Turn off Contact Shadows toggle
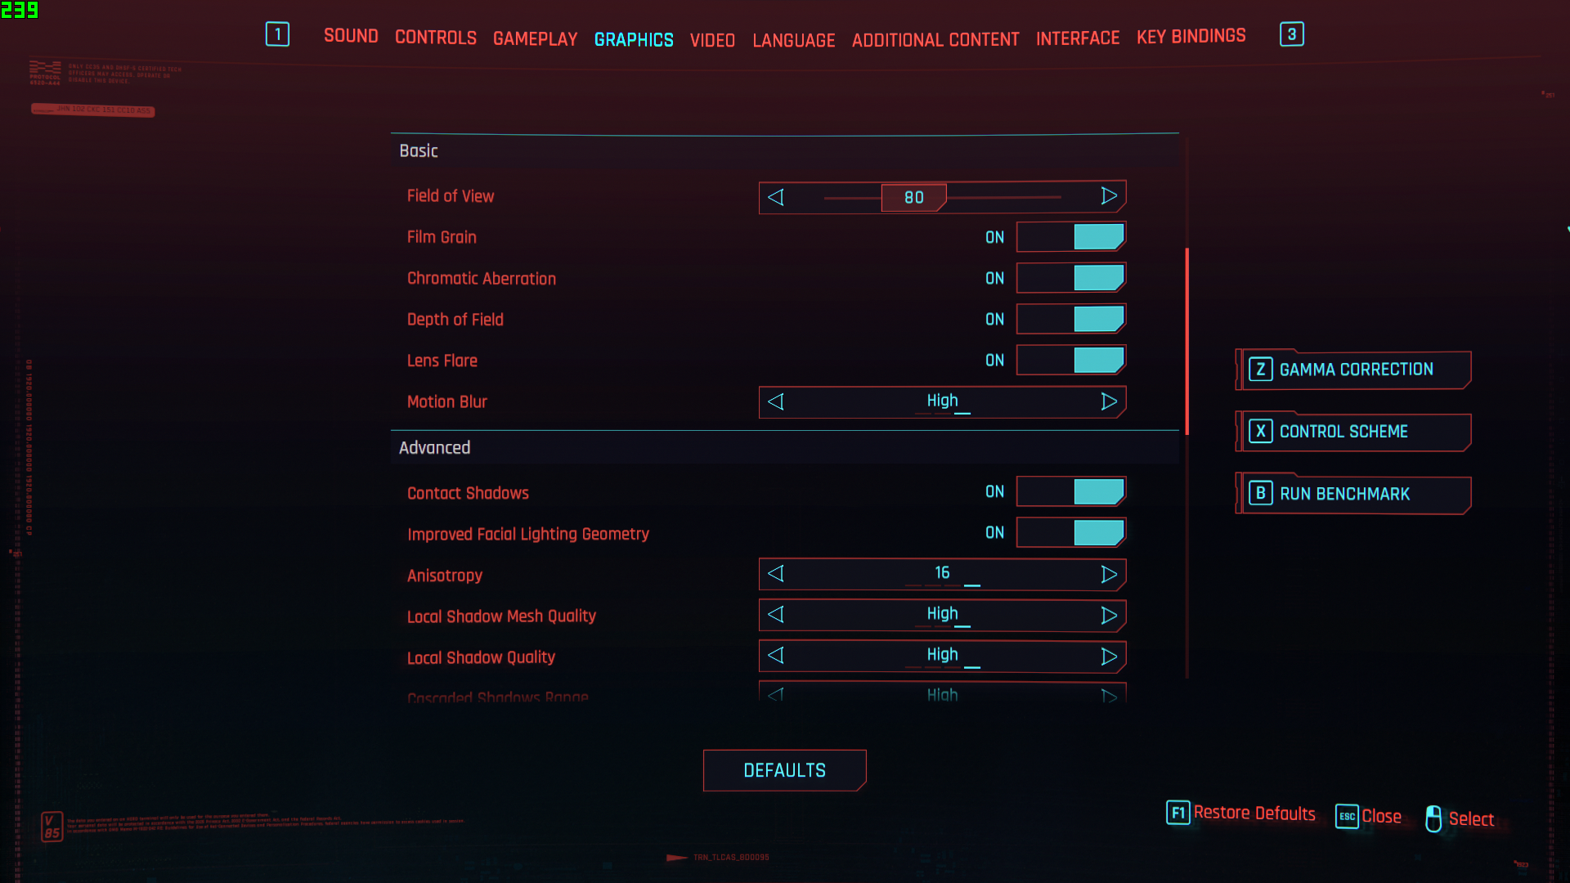 [1070, 492]
